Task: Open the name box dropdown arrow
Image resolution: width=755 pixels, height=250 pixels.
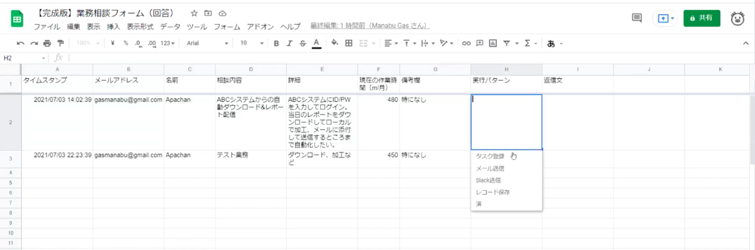Action: tap(43, 58)
